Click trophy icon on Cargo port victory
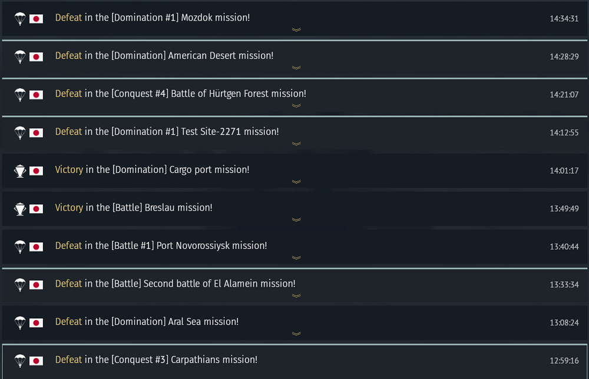Viewport: 589px width, 379px height. coord(20,171)
